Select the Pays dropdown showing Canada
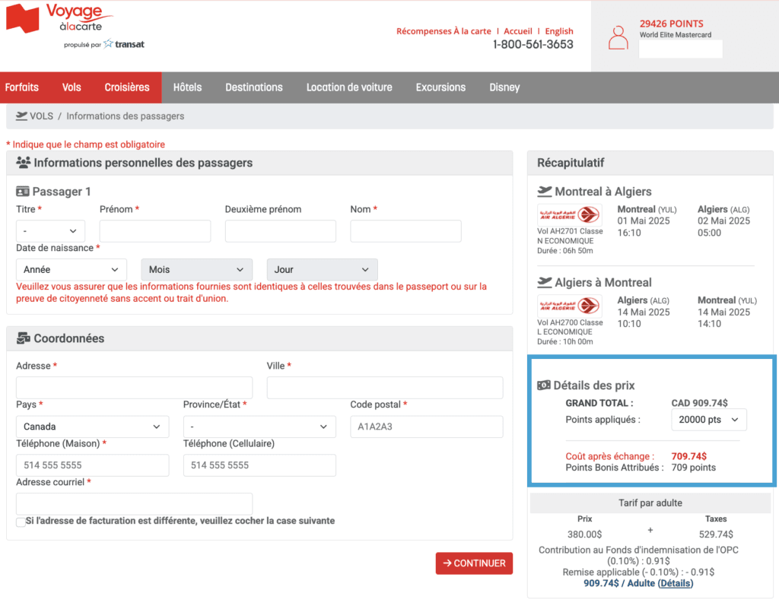The image size is (779, 606). point(92,427)
